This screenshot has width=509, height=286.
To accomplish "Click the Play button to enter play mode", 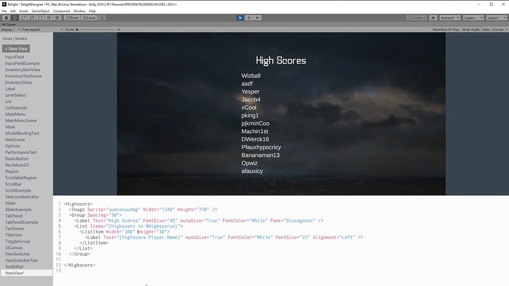I will pyautogui.click(x=240, y=17).
